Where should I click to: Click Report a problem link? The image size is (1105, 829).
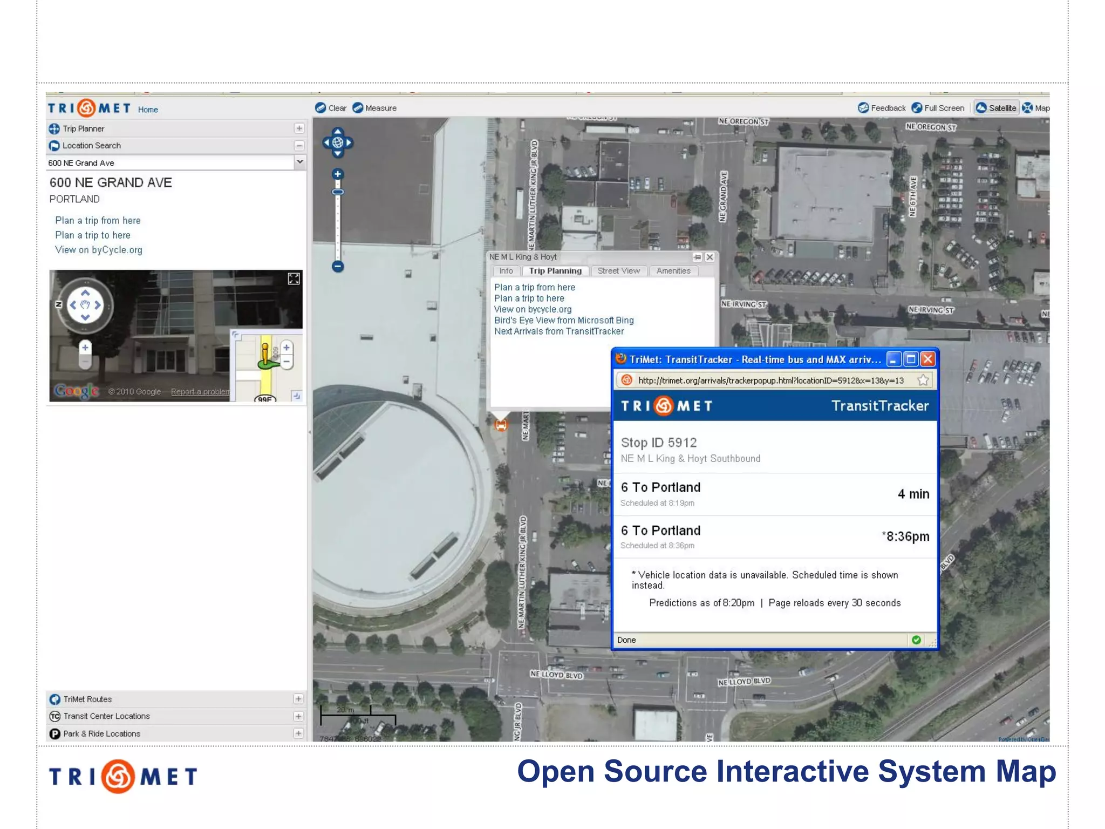[200, 392]
